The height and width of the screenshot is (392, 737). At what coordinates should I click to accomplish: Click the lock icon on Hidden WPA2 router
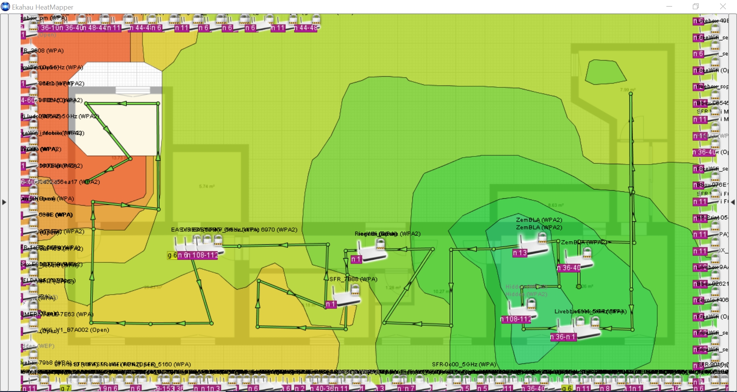(531, 304)
